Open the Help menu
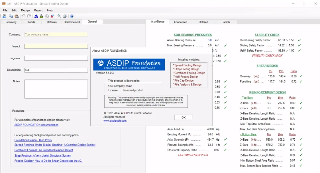 tap(50, 11)
